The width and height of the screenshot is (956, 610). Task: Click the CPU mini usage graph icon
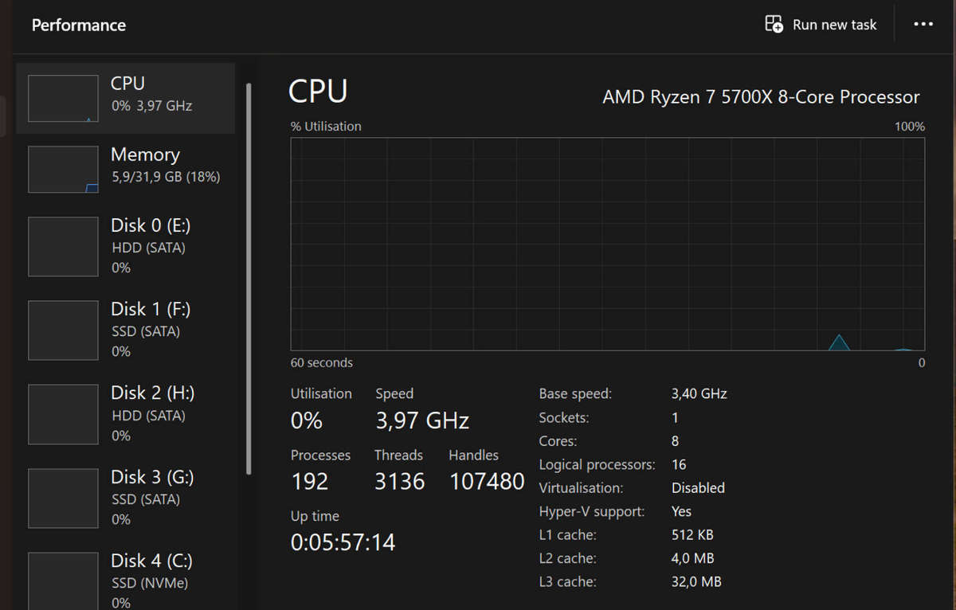(x=63, y=98)
